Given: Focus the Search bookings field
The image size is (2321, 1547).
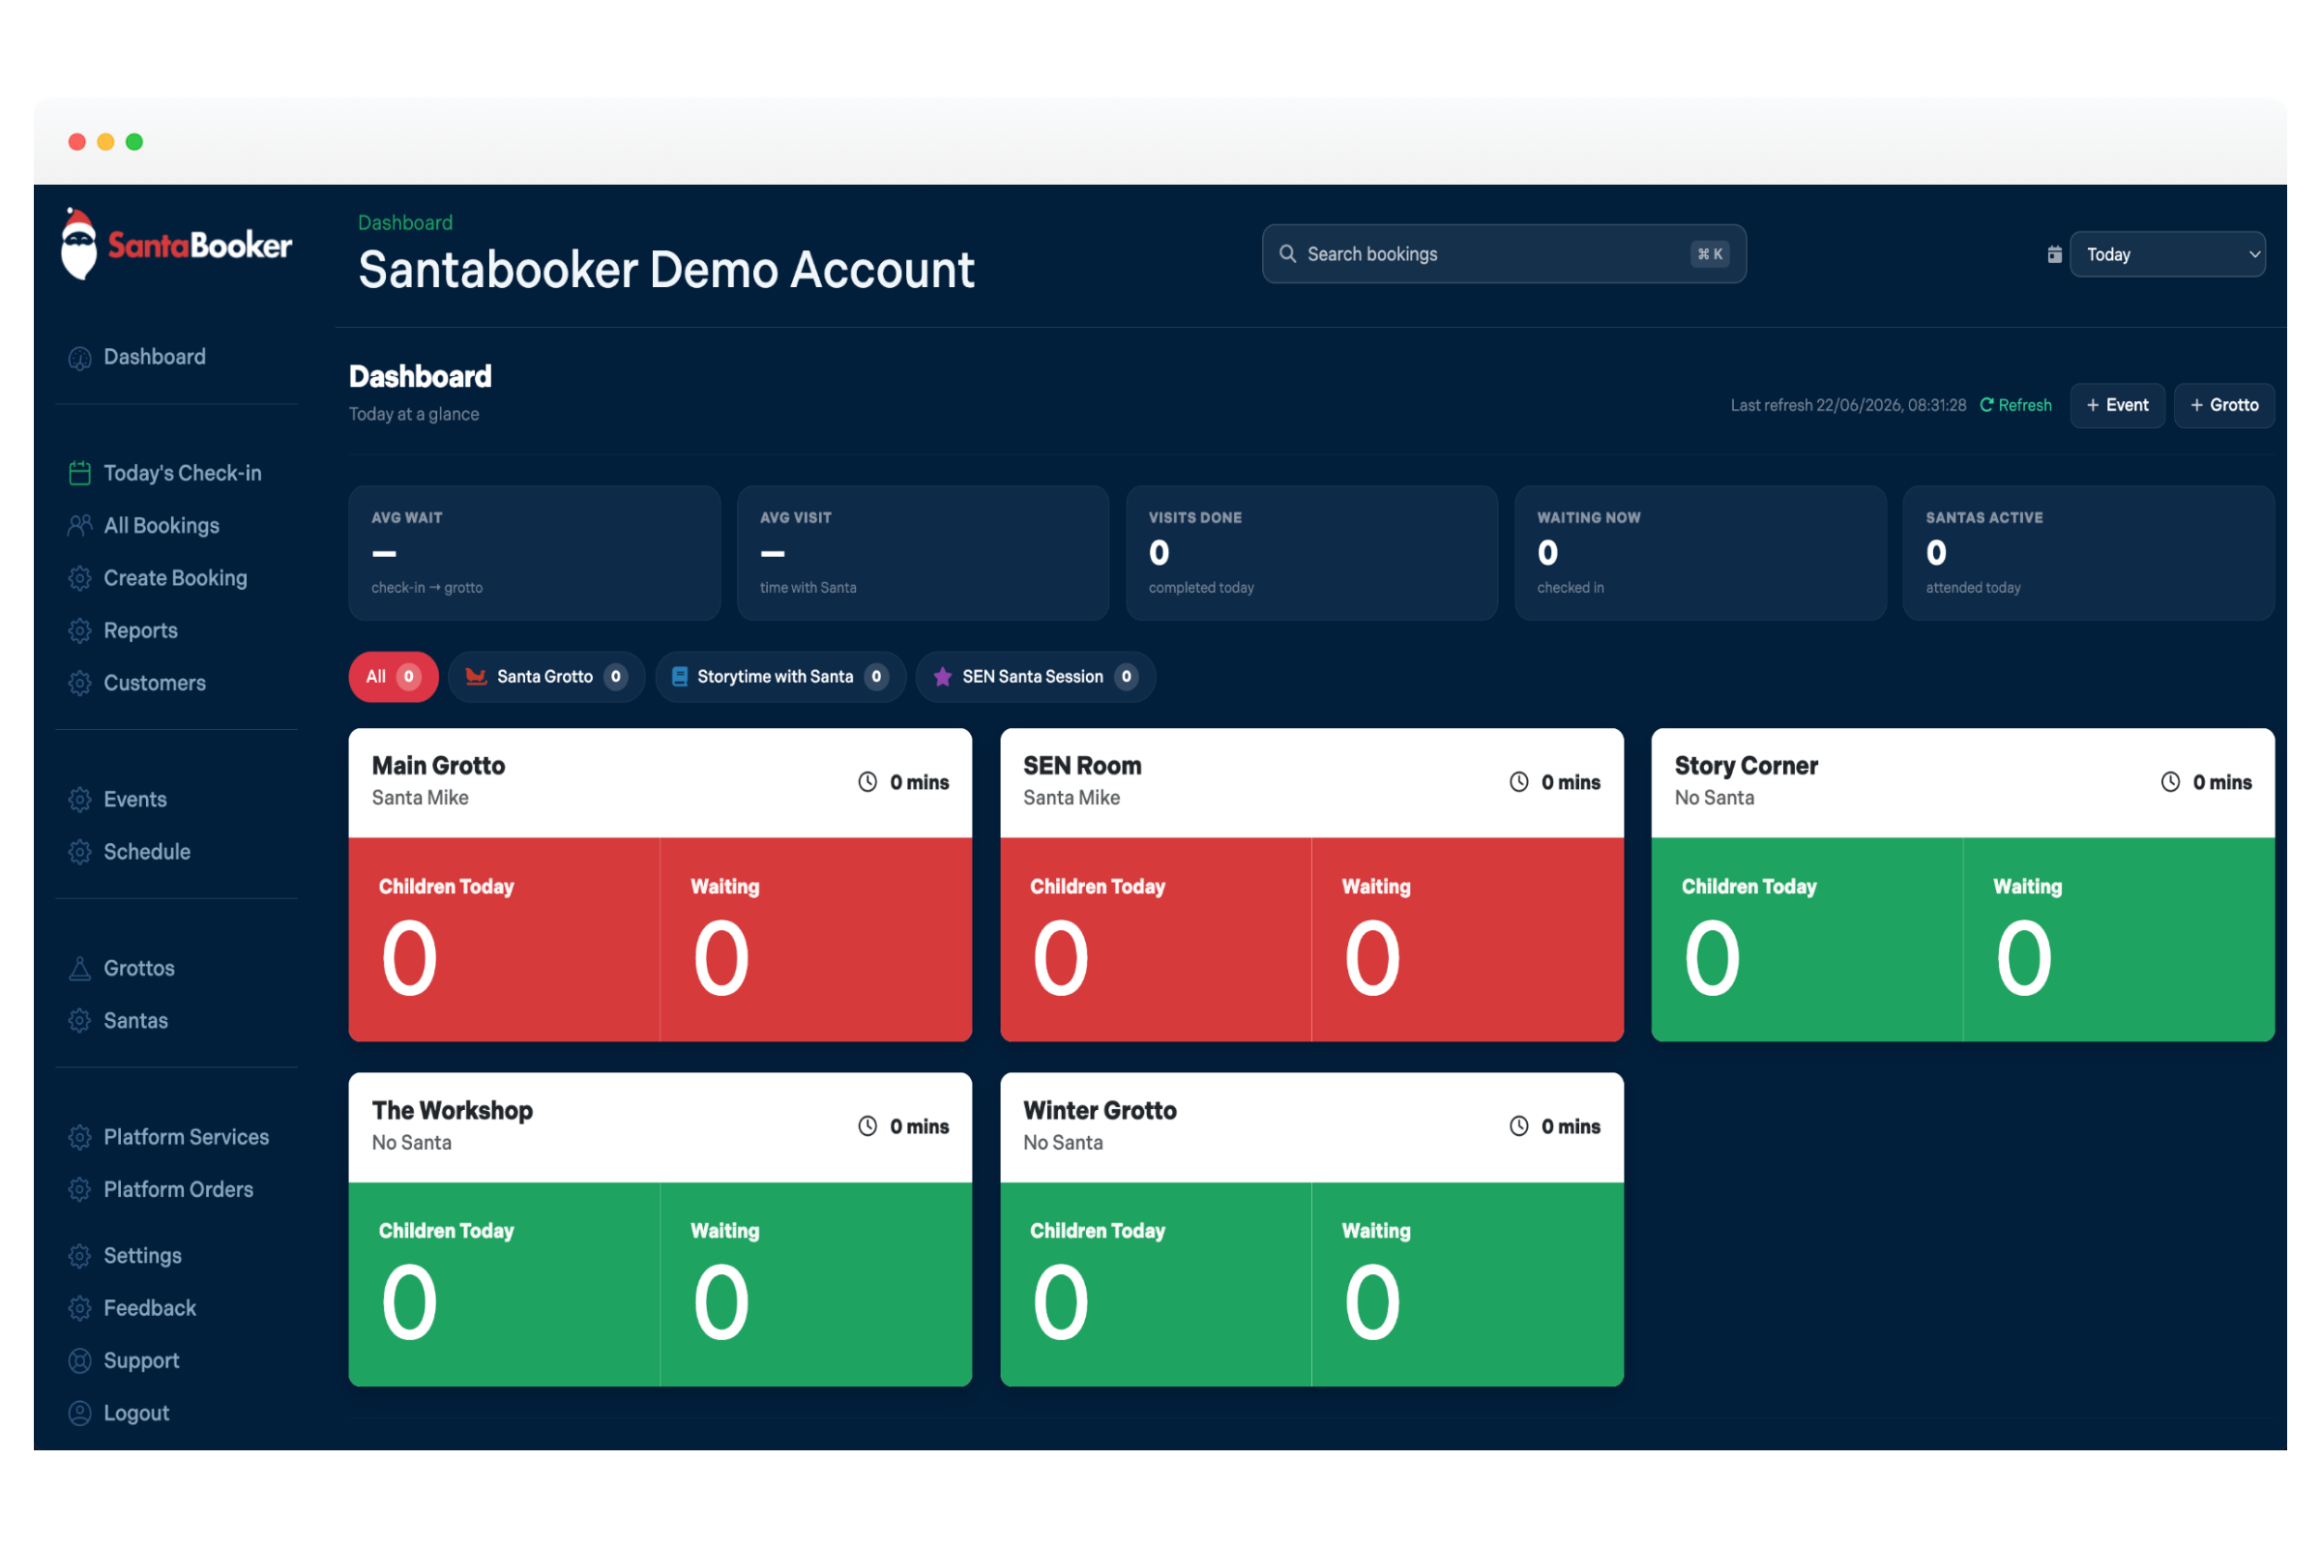Looking at the screenshot, I should (1504, 253).
